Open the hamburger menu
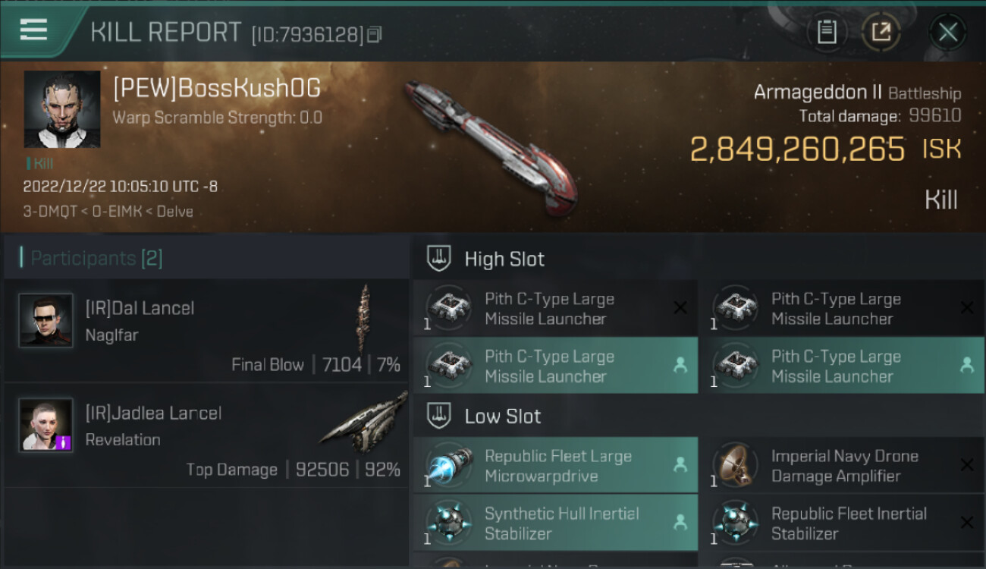The width and height of the screenshot is (986, 569). coord(33,30)
